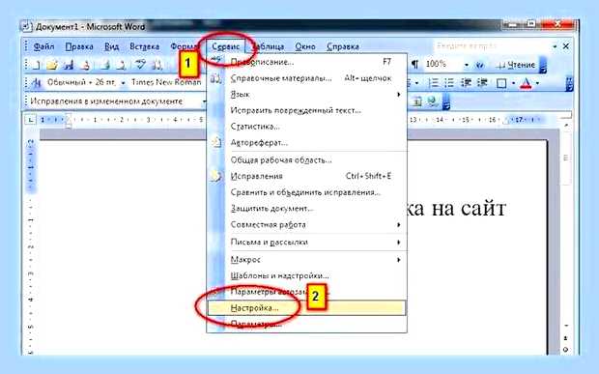The image size is (599, 374).
Task: Click the New document icon
Action: pos(36,66)
